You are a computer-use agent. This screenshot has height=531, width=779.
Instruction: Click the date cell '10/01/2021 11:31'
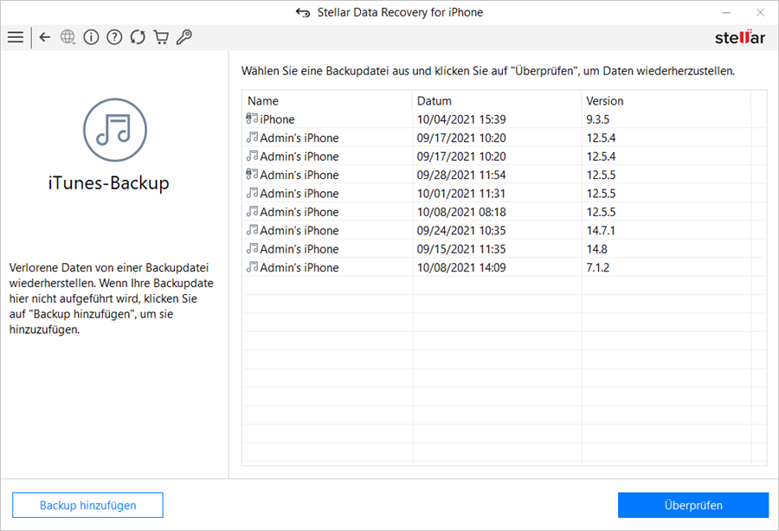pyautogui.click(x=461, y=194)
